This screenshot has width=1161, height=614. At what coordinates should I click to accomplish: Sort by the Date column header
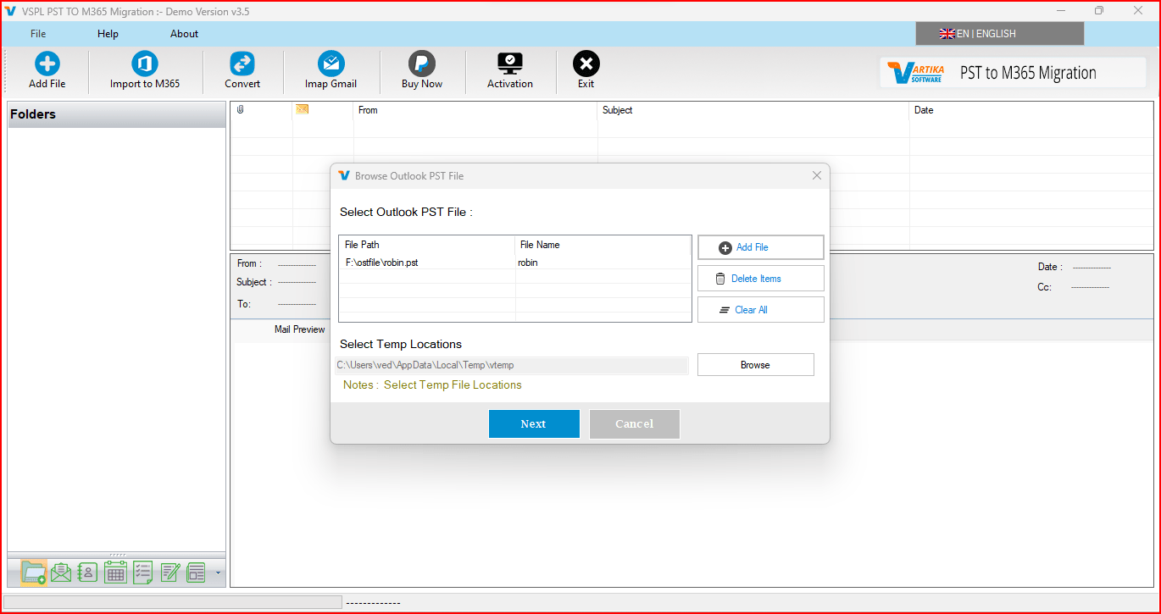click(x=1030, y=110)
